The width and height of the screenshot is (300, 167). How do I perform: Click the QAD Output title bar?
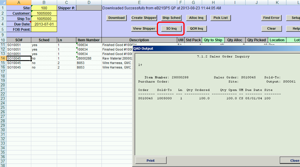(216, 48)
